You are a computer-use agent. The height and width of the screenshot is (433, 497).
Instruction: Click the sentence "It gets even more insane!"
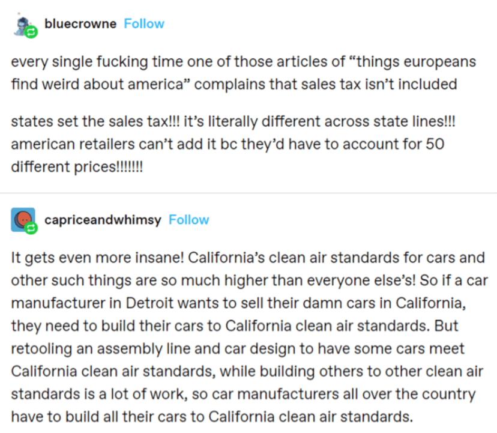pyautogui.click(x=98, y=258)
